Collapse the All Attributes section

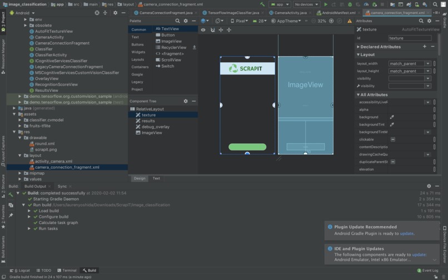(358, 94)
